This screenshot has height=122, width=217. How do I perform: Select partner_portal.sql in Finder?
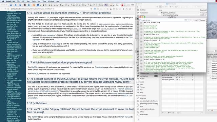click(169, 13)
